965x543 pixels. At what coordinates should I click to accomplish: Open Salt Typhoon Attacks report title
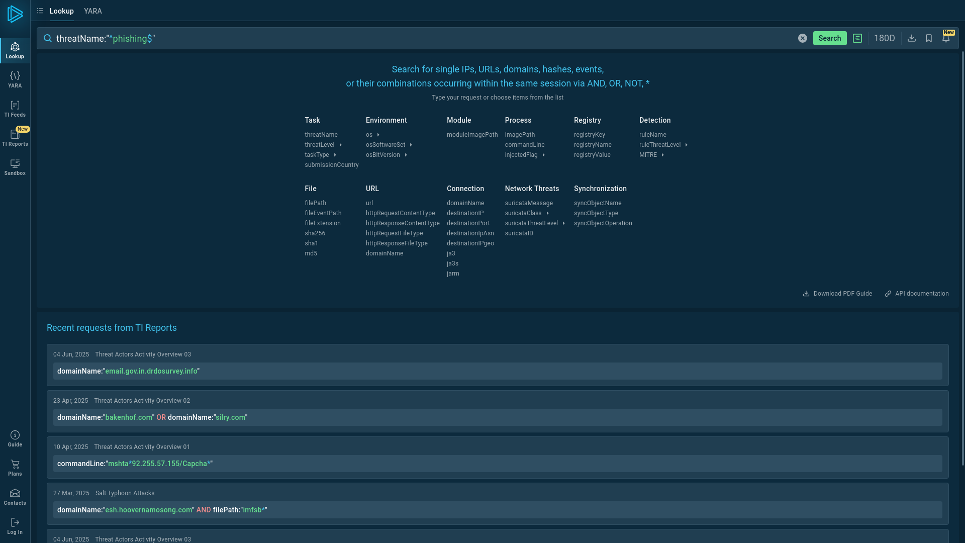[x=125, y=493]
